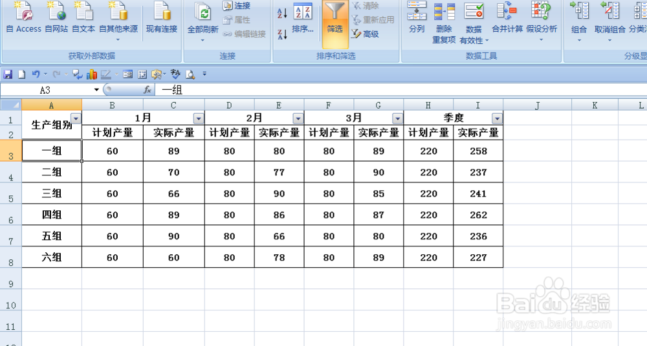
Task: Sort descending Z to A
Action: [x=282, y=34]
